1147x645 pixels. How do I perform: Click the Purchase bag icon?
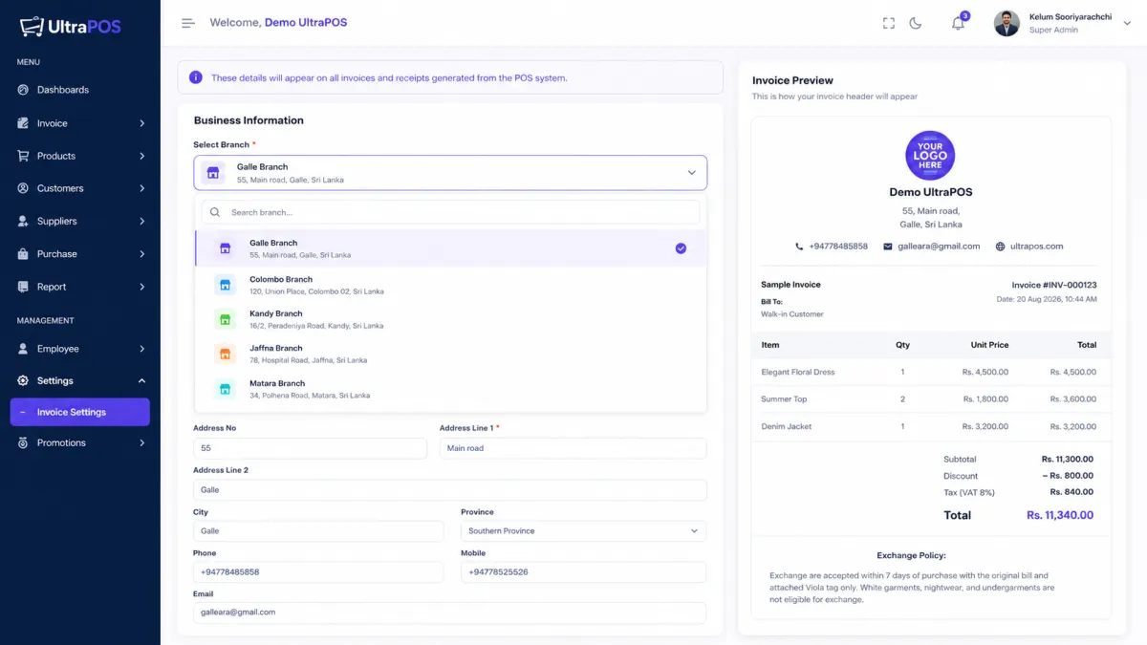coord(23,254)
